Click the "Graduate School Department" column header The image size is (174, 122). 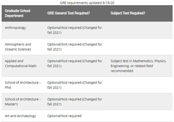click(18, 13)
